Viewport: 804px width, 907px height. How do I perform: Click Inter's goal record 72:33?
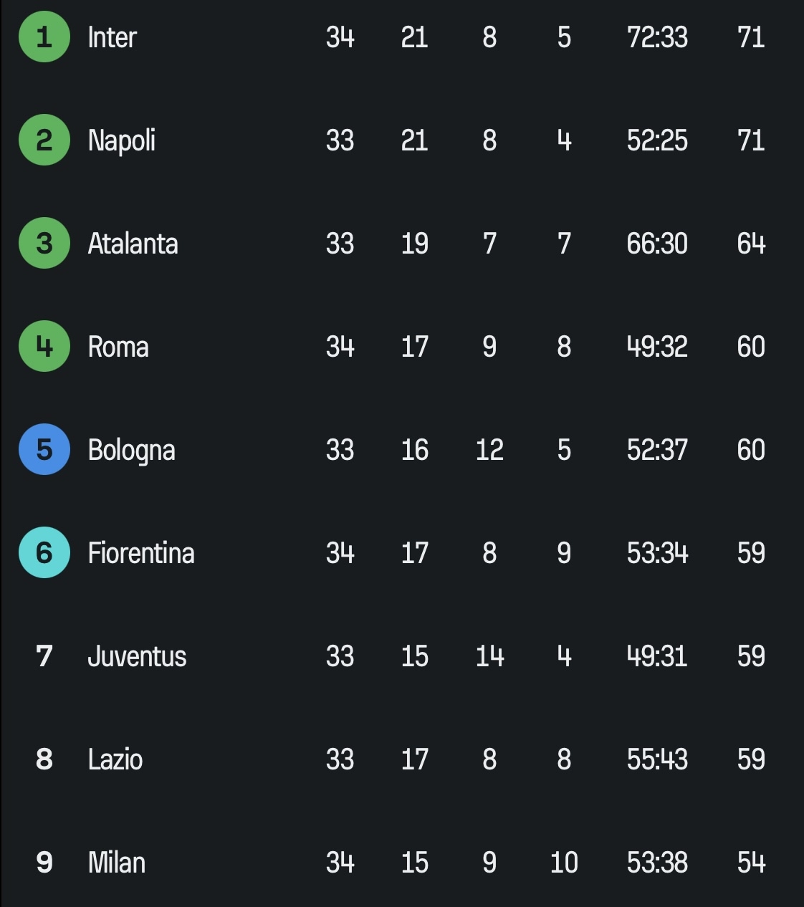click(657, 37)
